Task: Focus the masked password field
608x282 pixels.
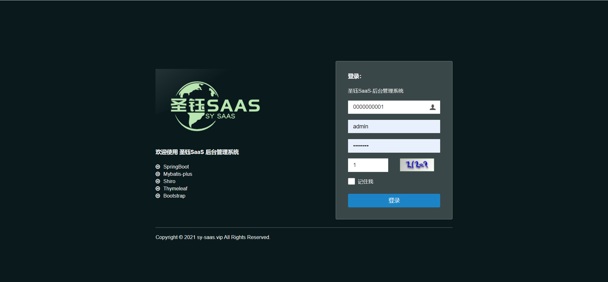Action: pos(394,146)
